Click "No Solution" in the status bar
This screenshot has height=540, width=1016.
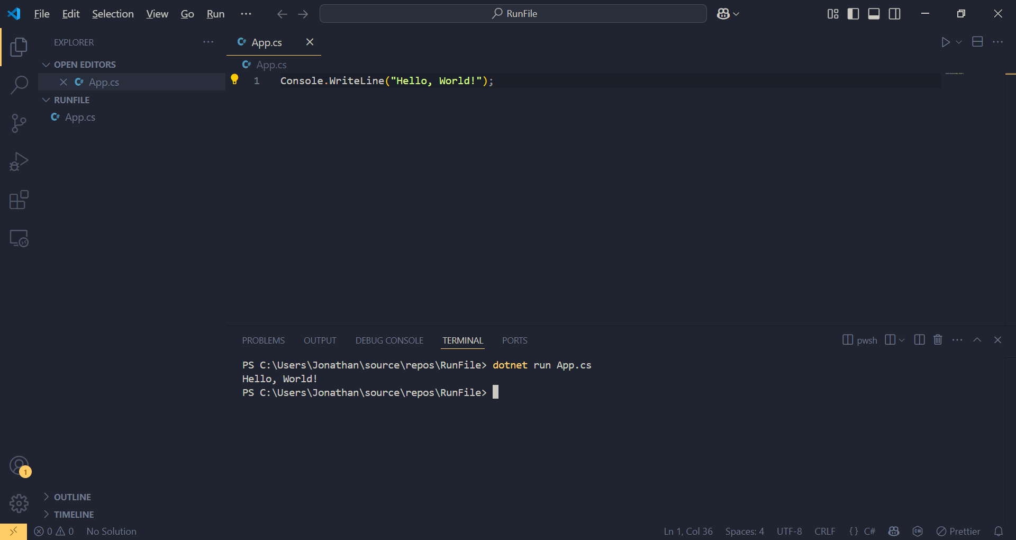point(111,531)
